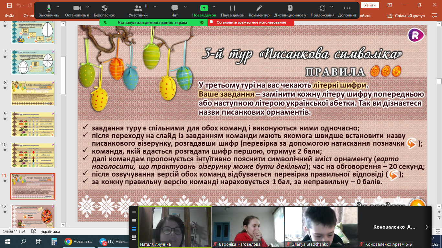This screenshot has width=442, height=248.
Task: Undo the last action in PowerPoint
Action: (x=19, y=5)
